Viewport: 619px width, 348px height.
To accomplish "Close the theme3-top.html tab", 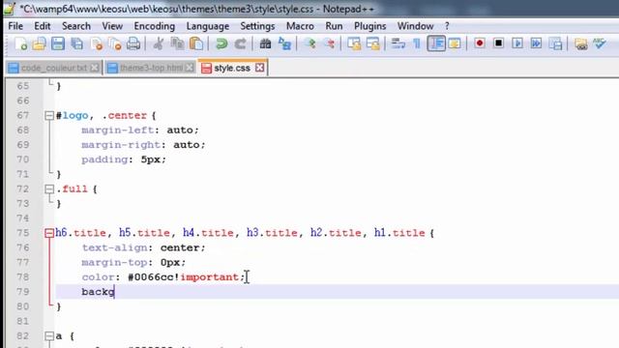I will pyautogui.click(x=190, y=68).
